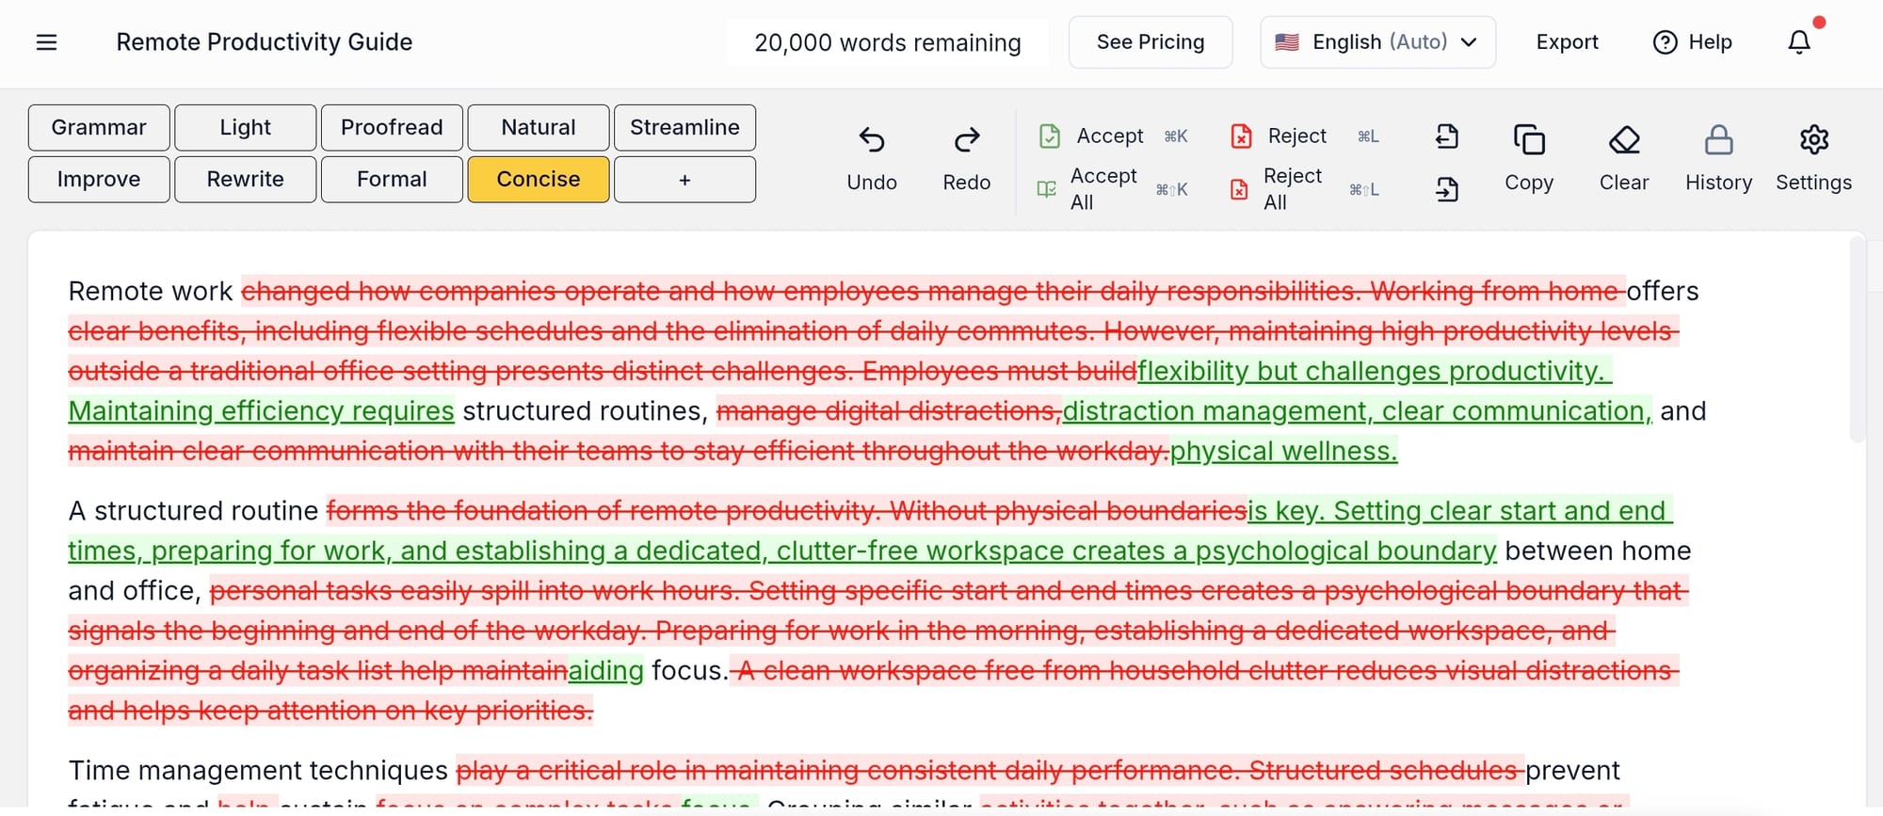This screenshot has width=1883, height=816.
Task: Open the hamburger menu
Action: point(46,42)
